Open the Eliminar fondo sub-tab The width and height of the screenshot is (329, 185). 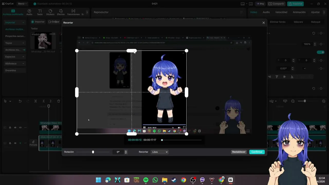point(278,22)
